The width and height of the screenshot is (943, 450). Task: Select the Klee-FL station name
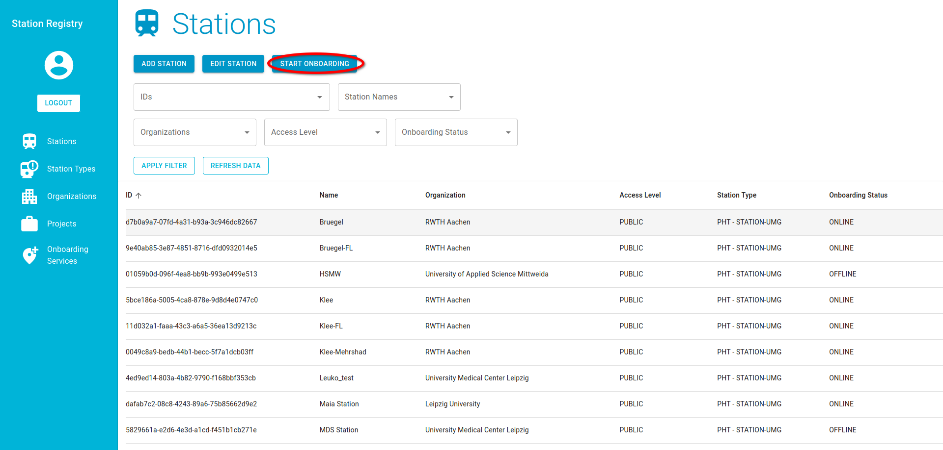[x=331, y=326]
